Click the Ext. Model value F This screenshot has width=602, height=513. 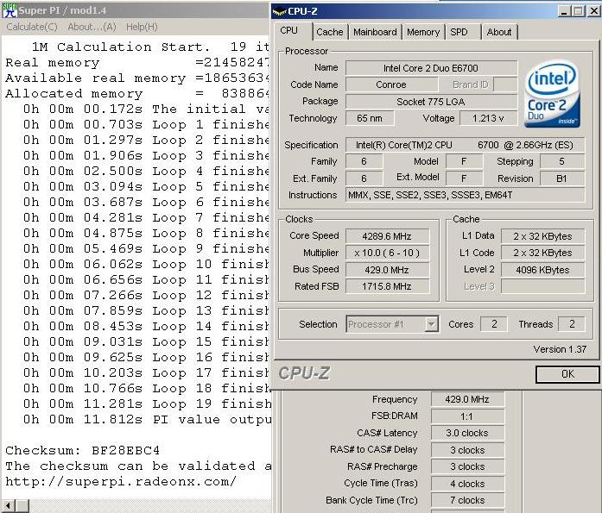pos(464,178)
